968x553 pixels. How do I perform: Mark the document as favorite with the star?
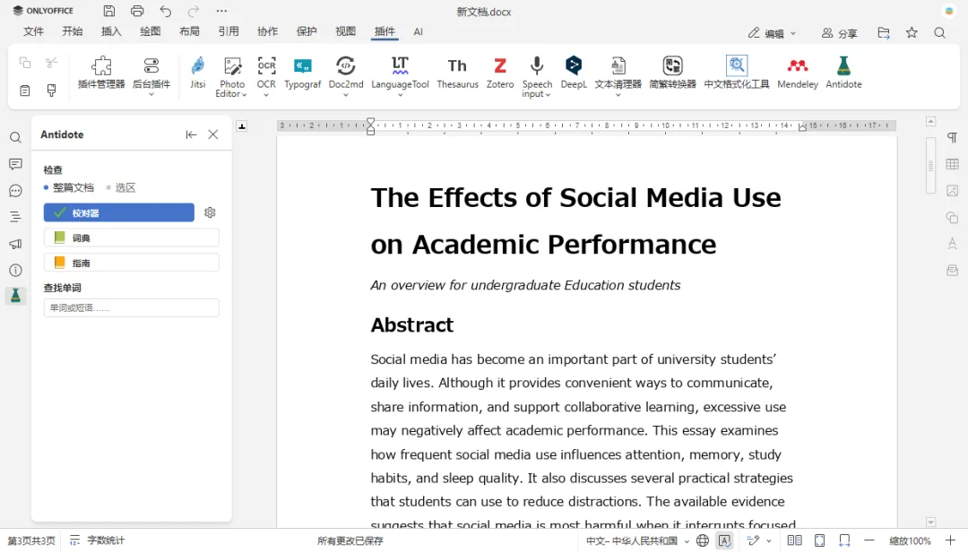[912, 32]
